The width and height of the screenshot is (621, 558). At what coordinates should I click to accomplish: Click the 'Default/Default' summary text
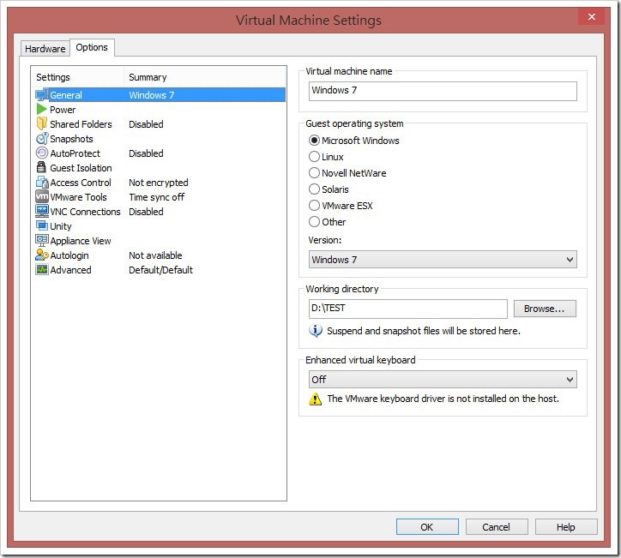click(x=160, y=270)
